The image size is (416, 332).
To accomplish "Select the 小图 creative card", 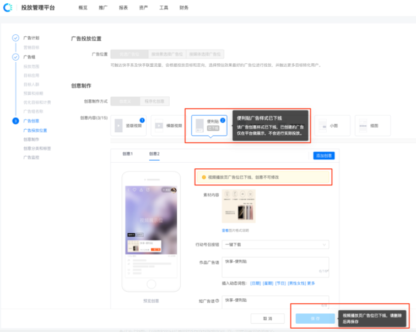I will click(x=332, y=126).
